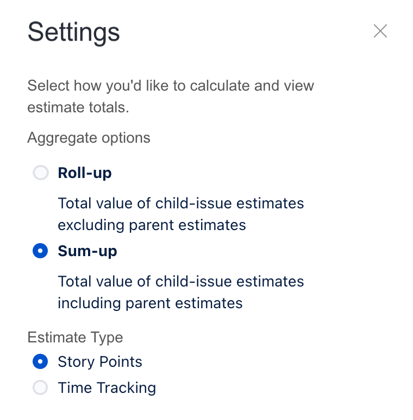
Task: Click the Estimate Type section label
Action: pos(75,337)
